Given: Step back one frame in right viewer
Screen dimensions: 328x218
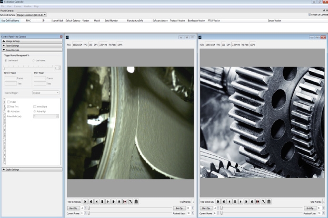Looking at the screenshot, I should coord(229,201).
